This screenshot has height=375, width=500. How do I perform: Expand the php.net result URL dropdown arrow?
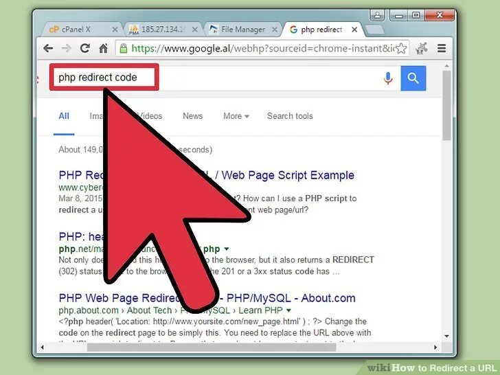coord(227,249)
